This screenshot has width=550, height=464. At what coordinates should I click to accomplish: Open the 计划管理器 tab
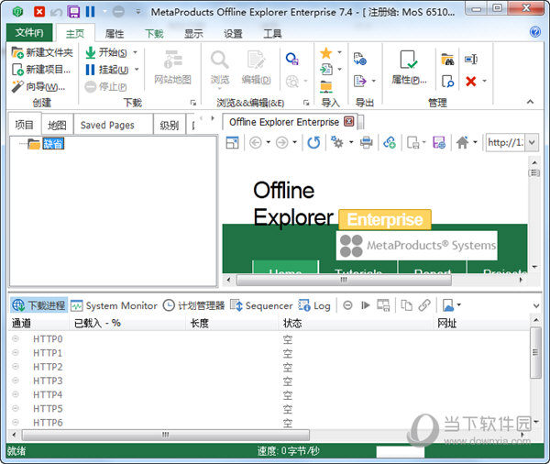(194, 305)
